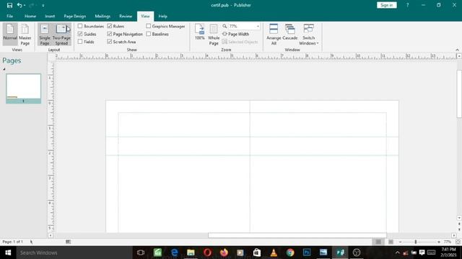The image size is (462, 259).
Task: Open the File tab
Action: coord(9,16)
